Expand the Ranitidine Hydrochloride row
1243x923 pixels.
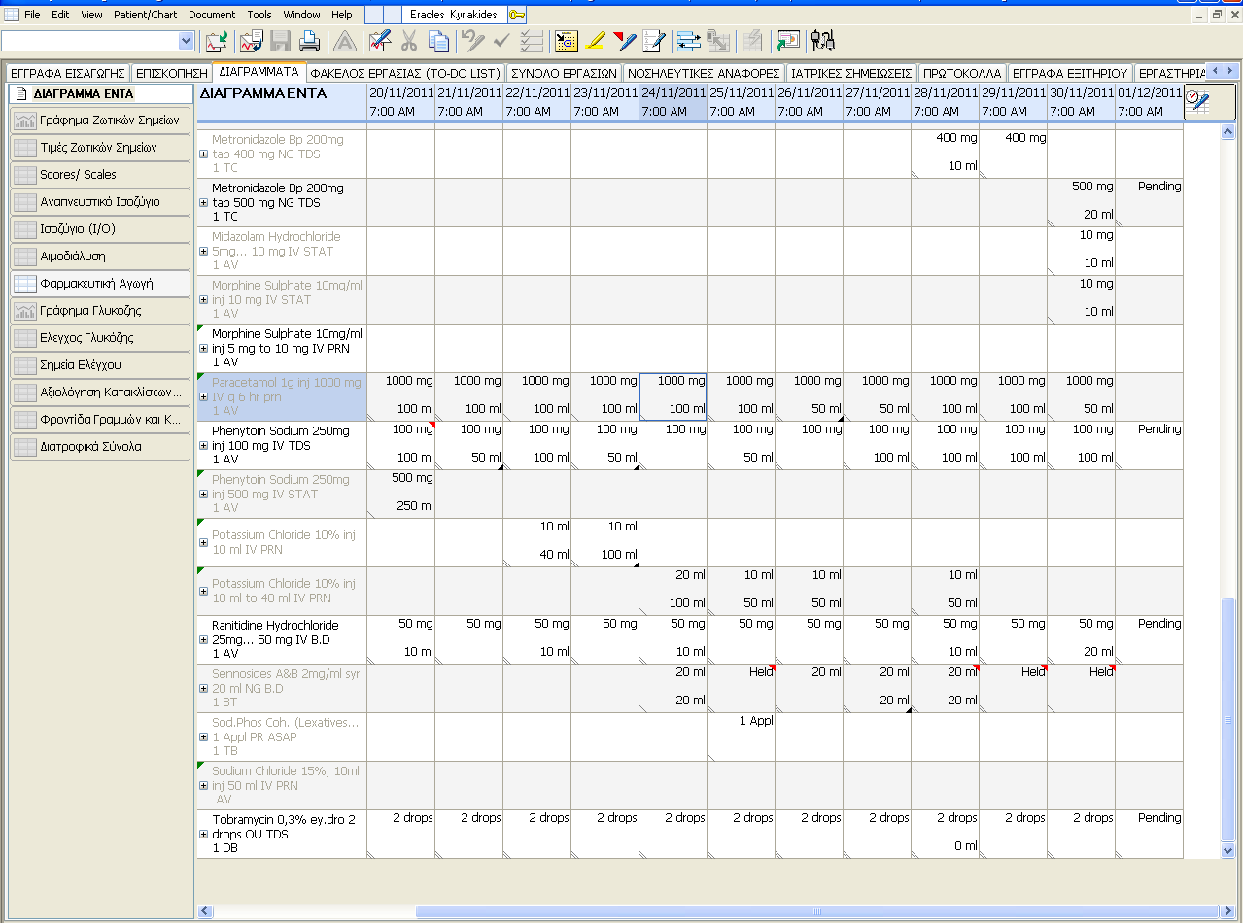pyautogui.click(x=203, y=640)
